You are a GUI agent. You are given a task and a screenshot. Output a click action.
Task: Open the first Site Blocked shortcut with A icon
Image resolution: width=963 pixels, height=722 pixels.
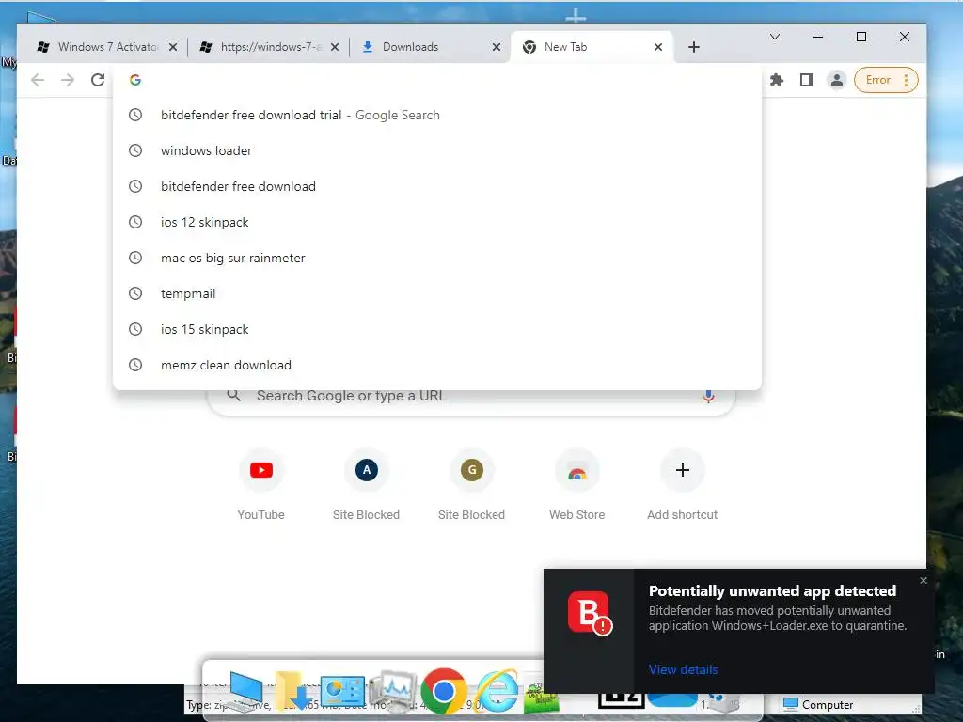click(366, 485)
